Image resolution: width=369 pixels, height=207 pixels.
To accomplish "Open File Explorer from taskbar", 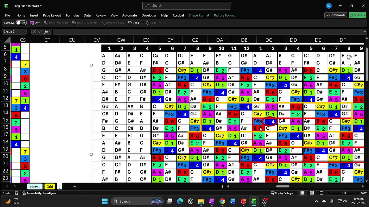I will (x=201, y=201).
